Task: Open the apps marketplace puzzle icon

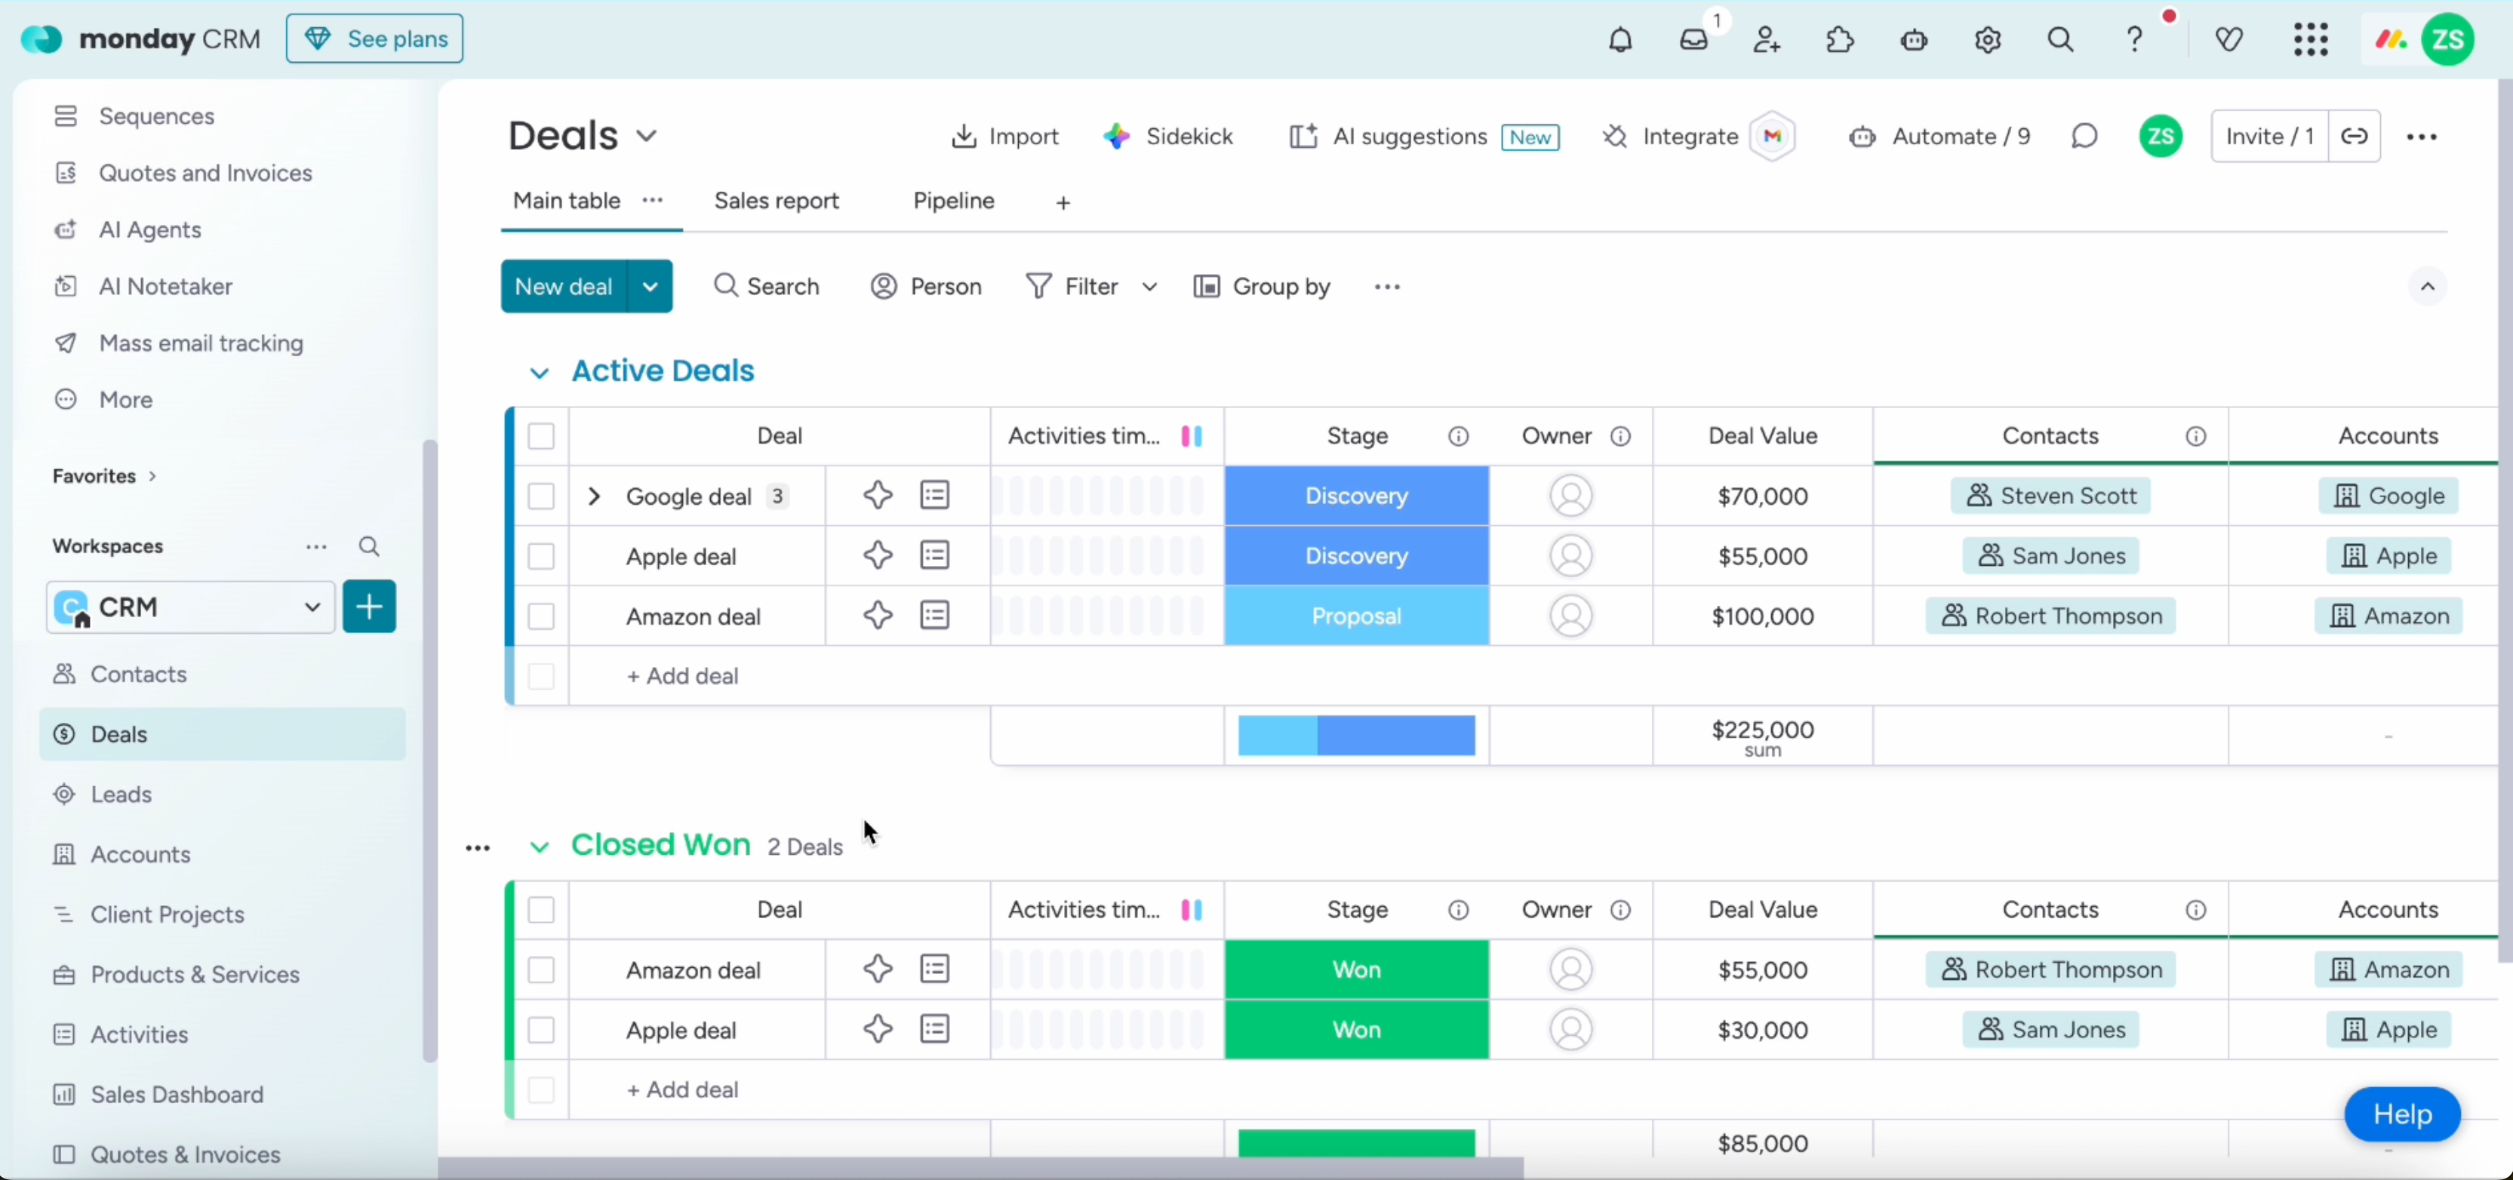Action: click(x=1840, y=40)
